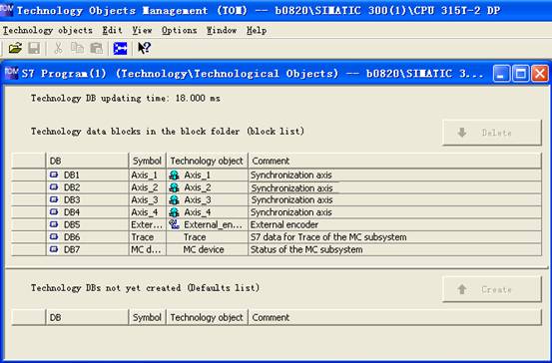Click the blue connection toolbar icon
This screenshot has width=552, height=363.
click(x=120, y=48)
